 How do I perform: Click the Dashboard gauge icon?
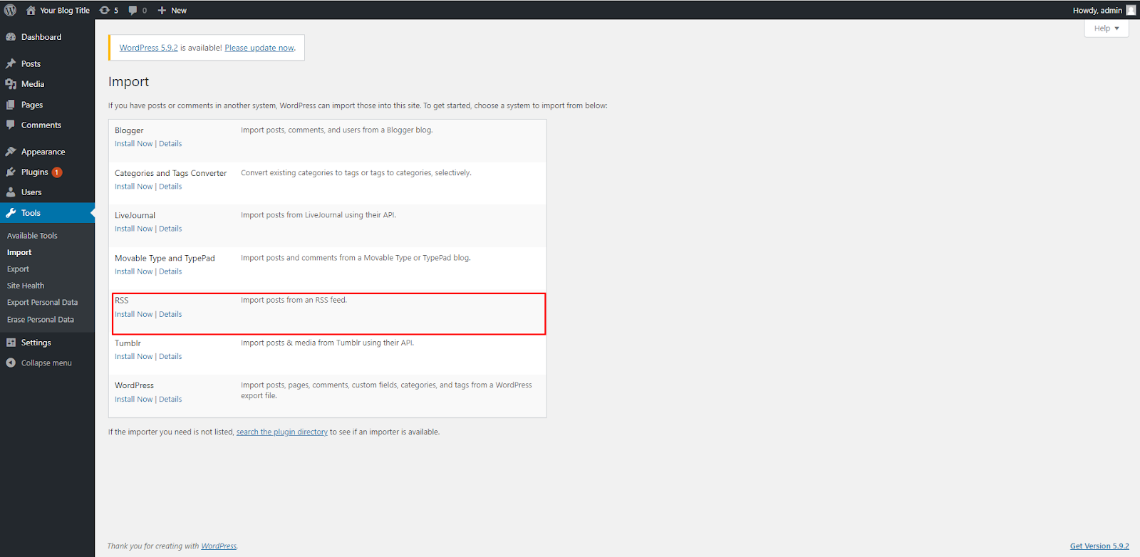(11, 37)
